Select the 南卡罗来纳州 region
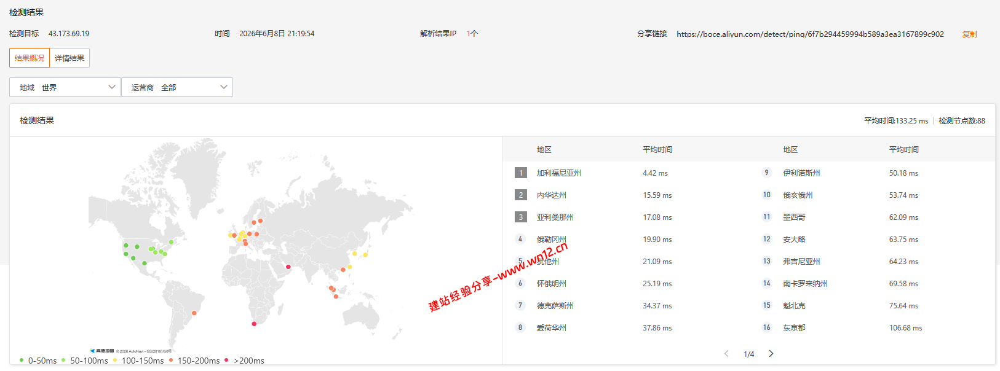The image size is (1000, 371). pyautogui.click(x=805, y=284)
